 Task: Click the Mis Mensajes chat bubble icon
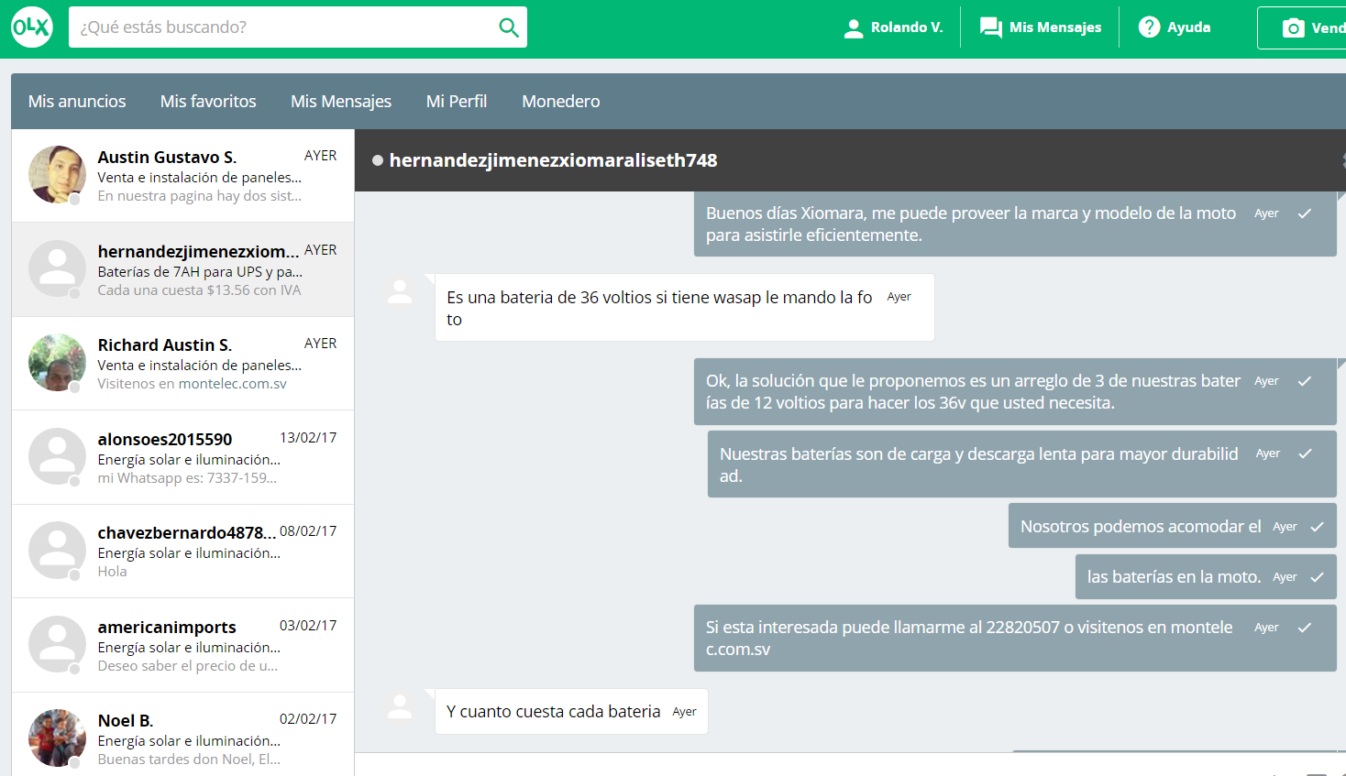(x=991, y=27)
